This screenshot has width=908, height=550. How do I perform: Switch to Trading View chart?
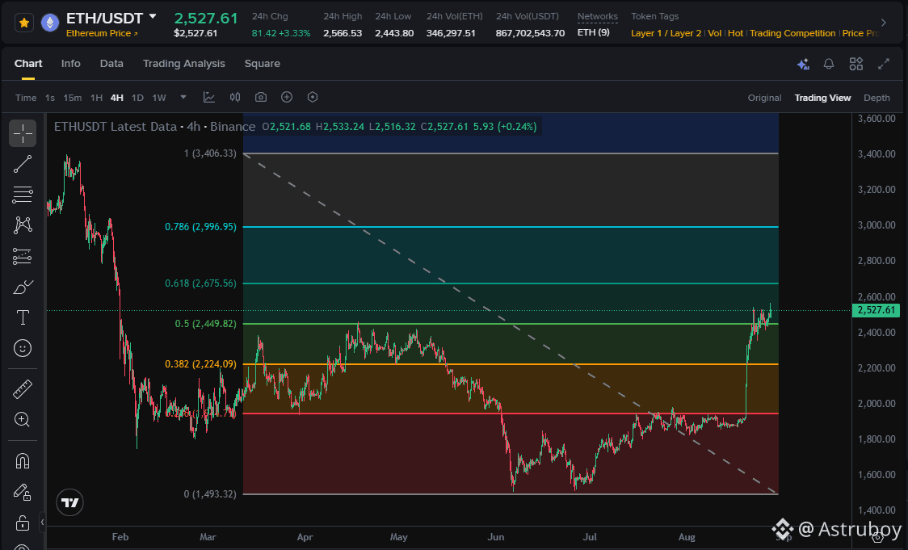[x=822, y=98]
